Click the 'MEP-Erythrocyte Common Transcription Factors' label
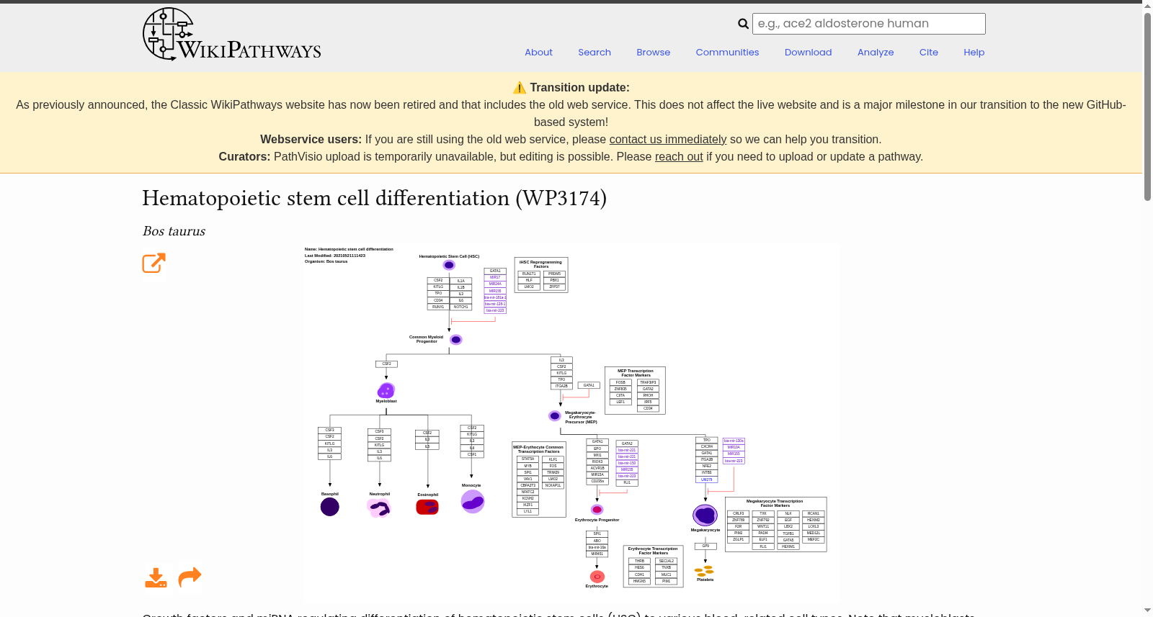Screen dimensions: 1153x617 tap(538, 449)
